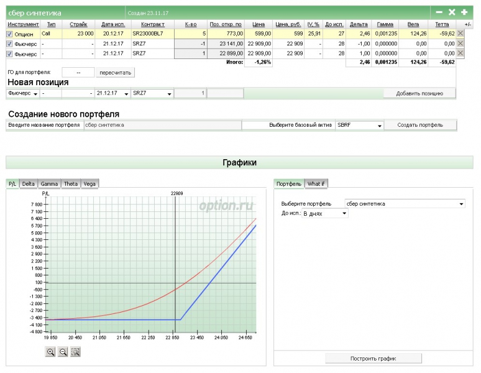Screen dimensions: 481x373
Task: Delete the Call option position row
Action: [x=460, y=34]
